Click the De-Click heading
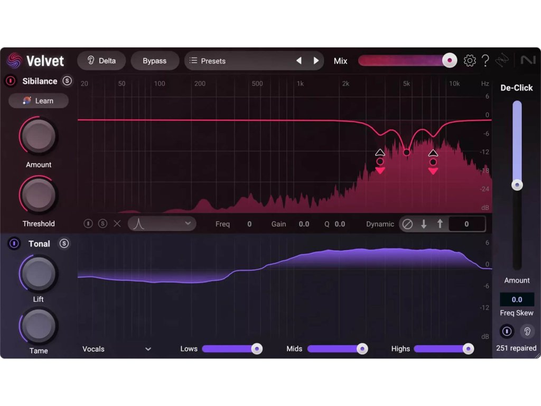 pyautogui.click(x=517, y=88)
